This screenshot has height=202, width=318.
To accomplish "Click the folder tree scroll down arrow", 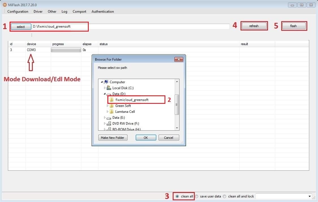I will [x=177, y=128].
